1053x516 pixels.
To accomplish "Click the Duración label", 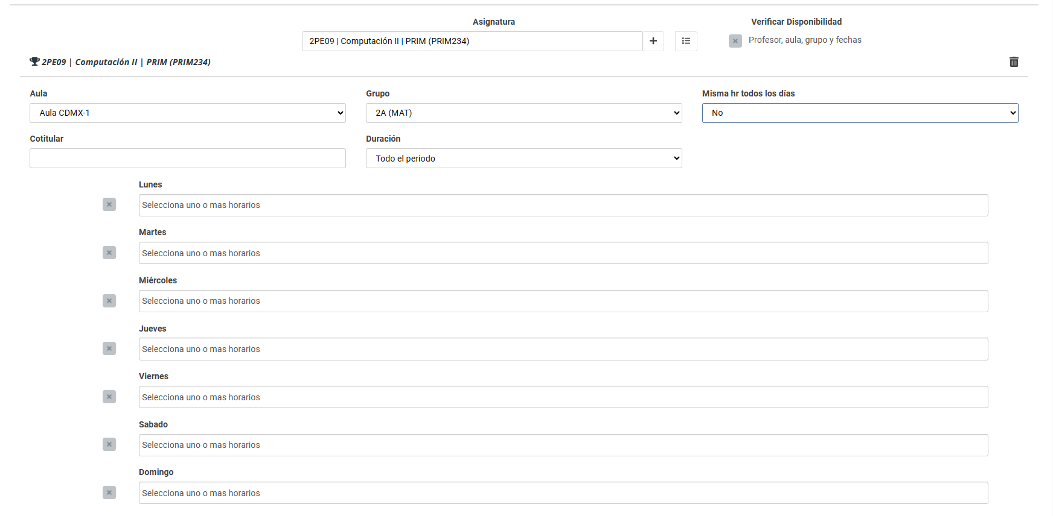I will pos(383,139).
